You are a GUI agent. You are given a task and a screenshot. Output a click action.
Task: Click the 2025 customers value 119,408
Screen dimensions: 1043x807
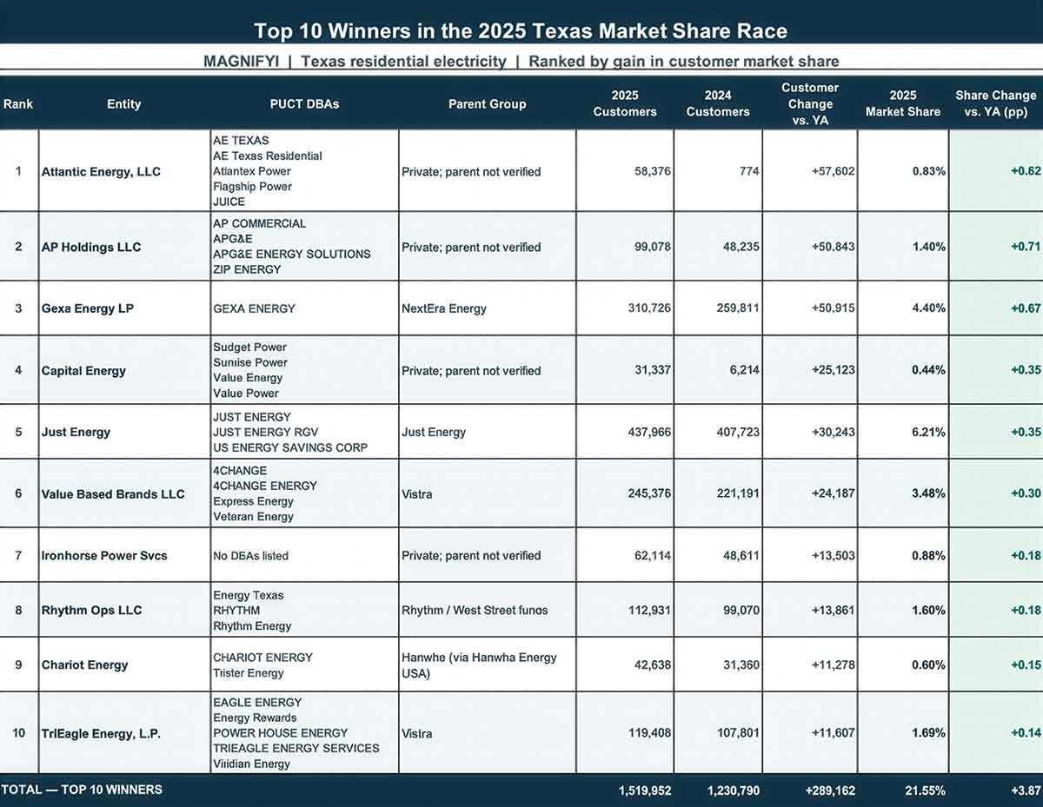[x=649, y=733]
